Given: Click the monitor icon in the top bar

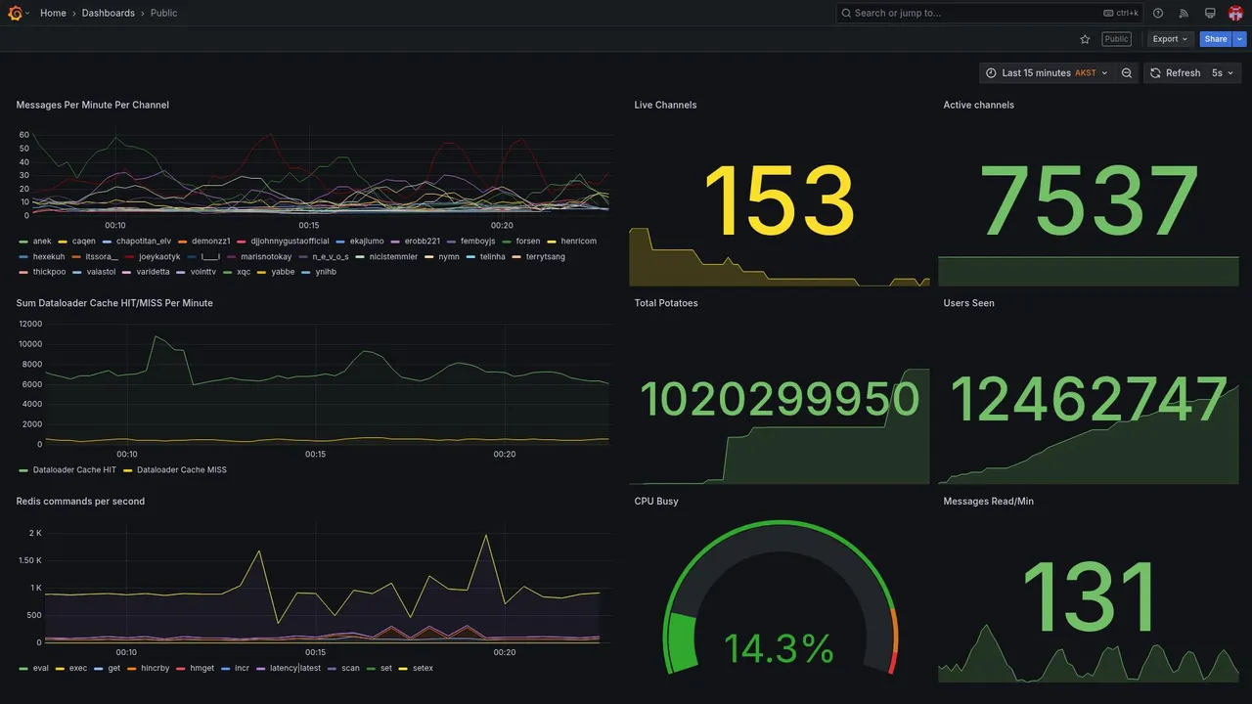Looking at the screenshot, I should click(x=1210, y=13).
